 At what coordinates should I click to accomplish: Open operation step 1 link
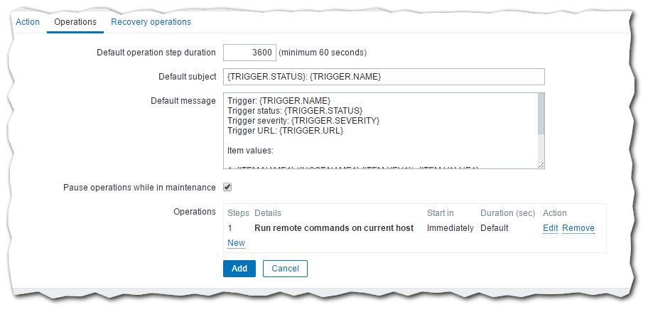click(230, 228)
